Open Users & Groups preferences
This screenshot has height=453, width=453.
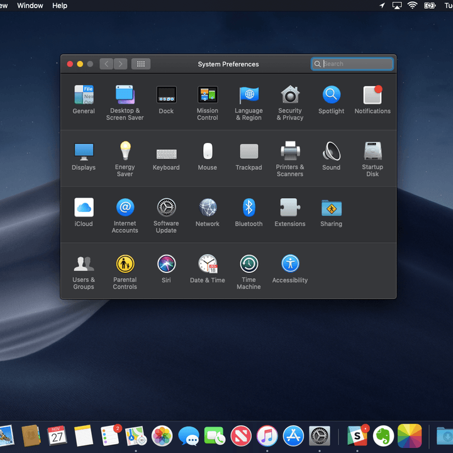pyautogui.click(x=84, y=272)
